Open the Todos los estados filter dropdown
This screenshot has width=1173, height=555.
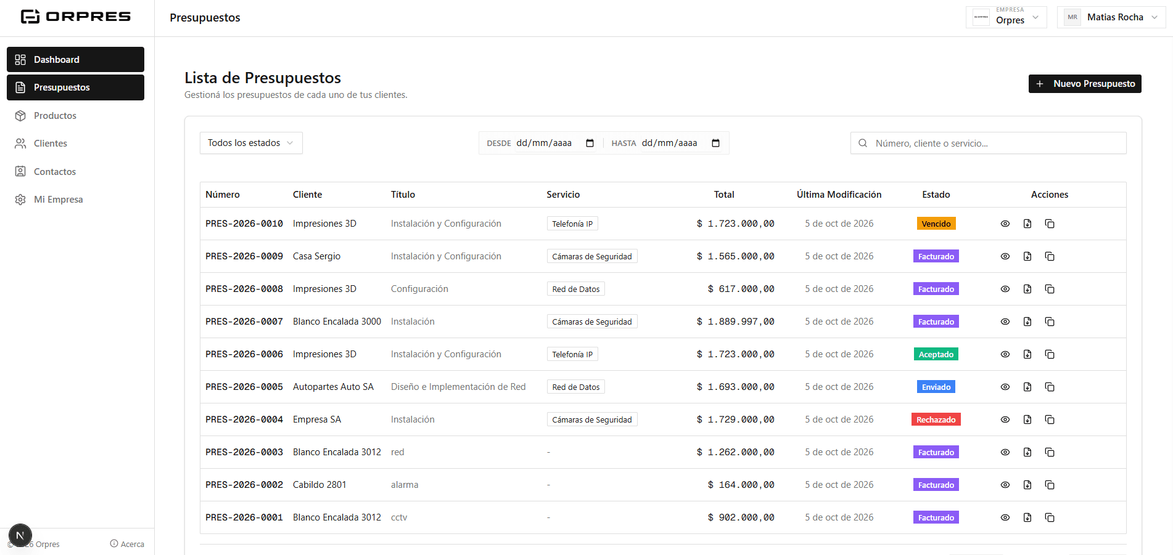click(x=251, y=143)
